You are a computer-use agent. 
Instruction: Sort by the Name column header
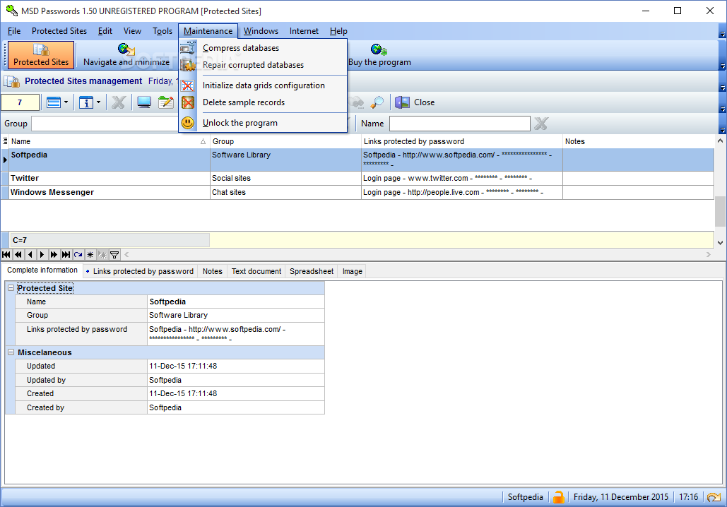[109, 141]
